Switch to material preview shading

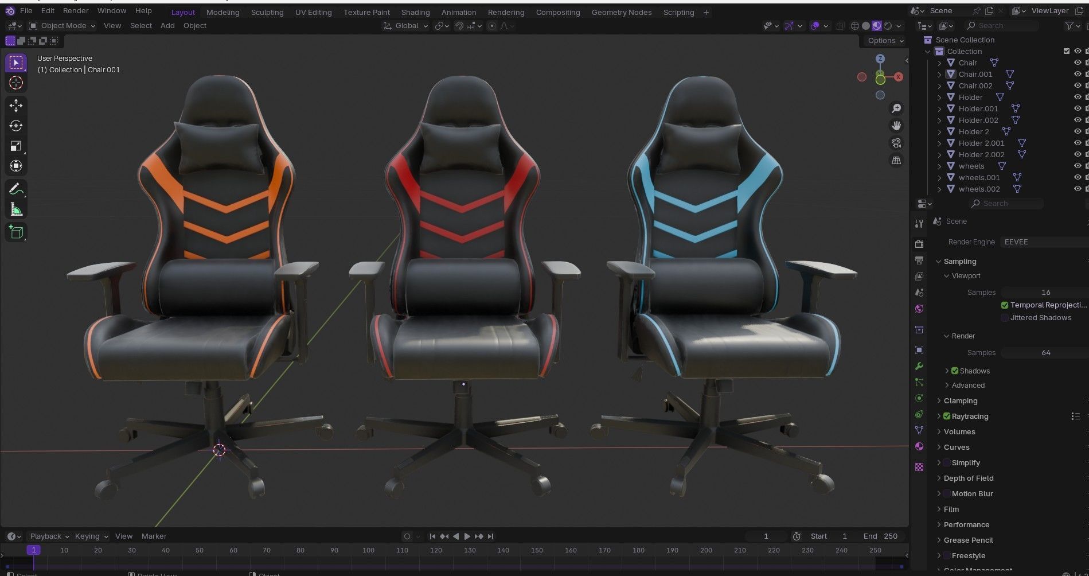pyautogui.click(x=877, y=26)
